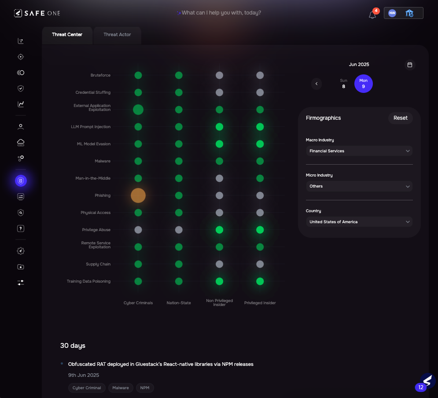The height and width of the screenshot is (398, 438).
Task: Open the scatter chart dashboard sidebar icon
Action: (x=21, y=41)
